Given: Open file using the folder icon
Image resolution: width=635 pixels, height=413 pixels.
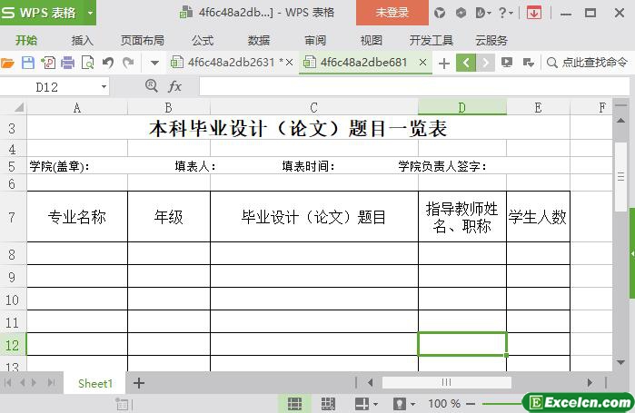Looking at the screenshot, I should [7, 63].
